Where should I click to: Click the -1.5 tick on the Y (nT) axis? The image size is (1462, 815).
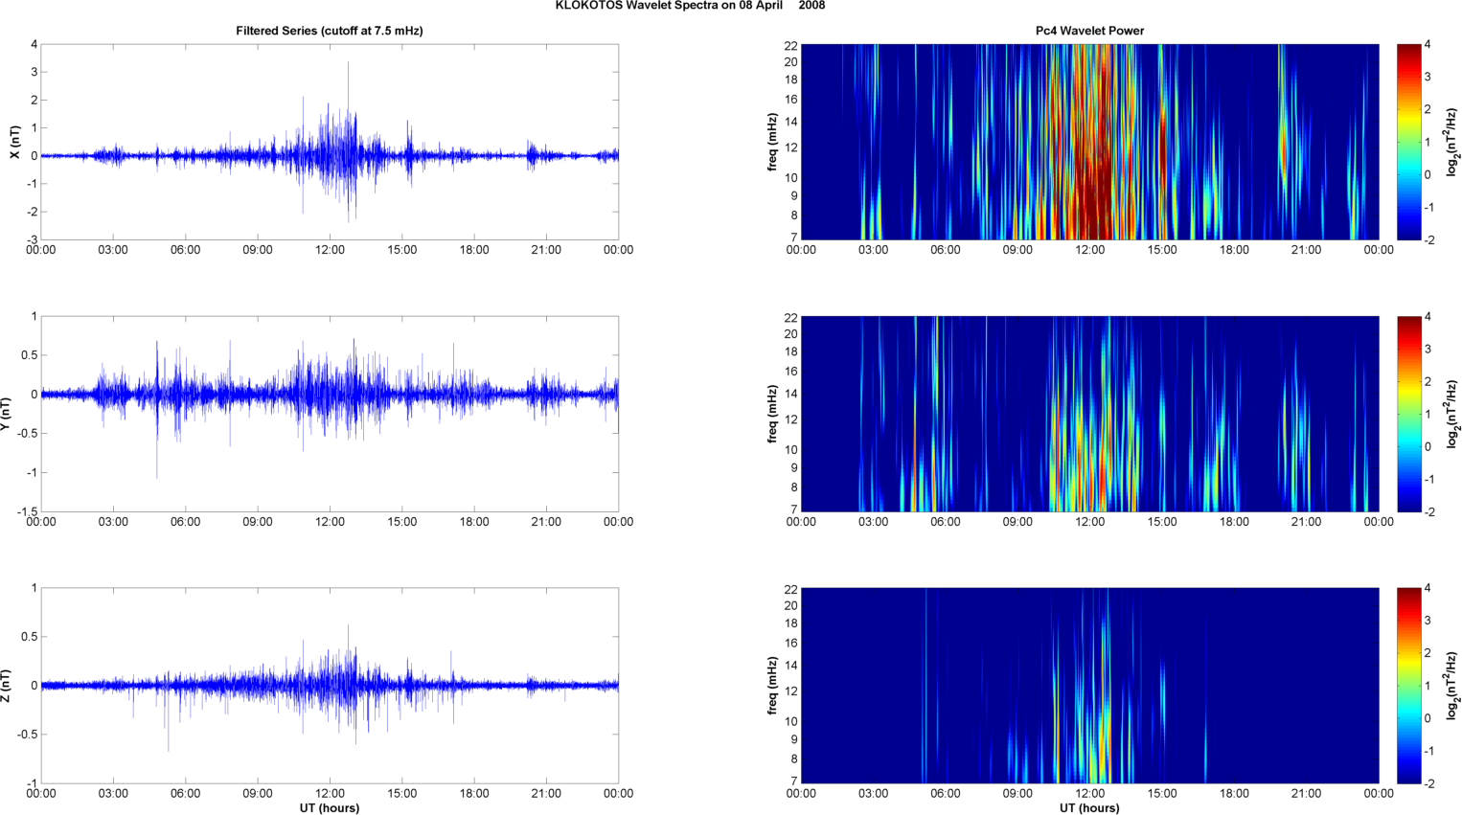coord(27,511)
